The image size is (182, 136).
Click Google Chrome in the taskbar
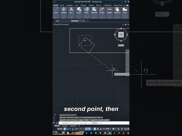click(x=105, y=133)
